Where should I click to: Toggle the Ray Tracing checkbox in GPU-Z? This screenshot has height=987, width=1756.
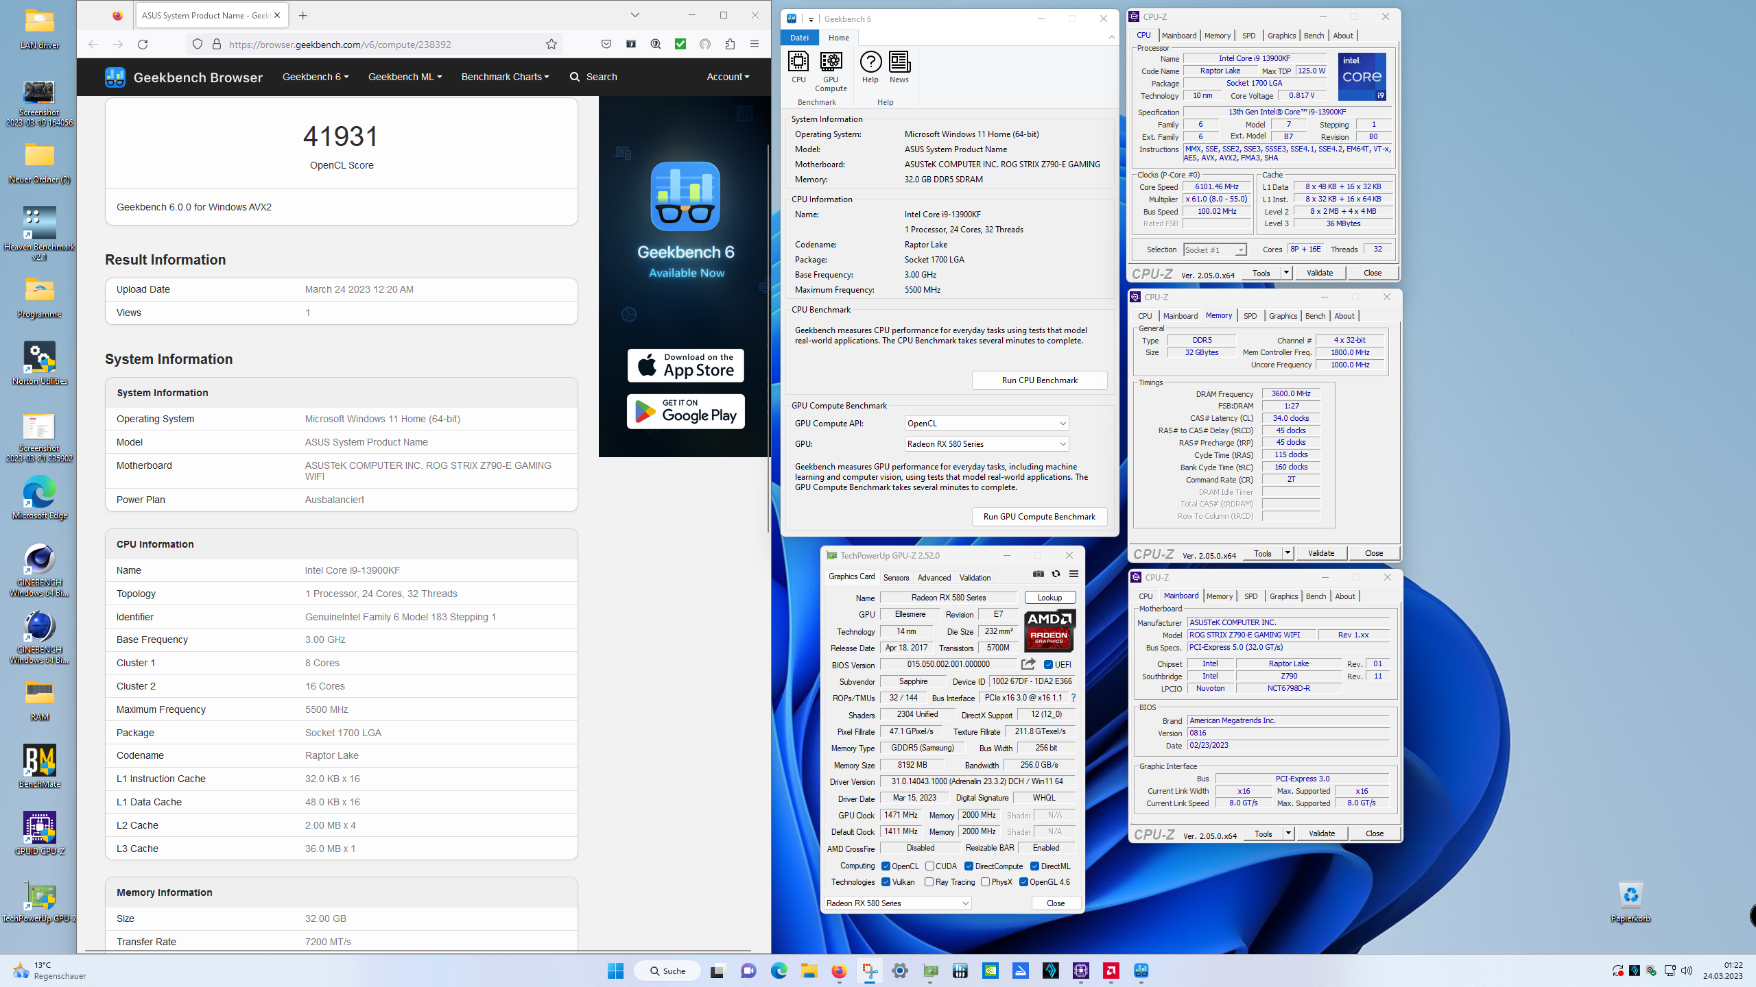(929, 882)
